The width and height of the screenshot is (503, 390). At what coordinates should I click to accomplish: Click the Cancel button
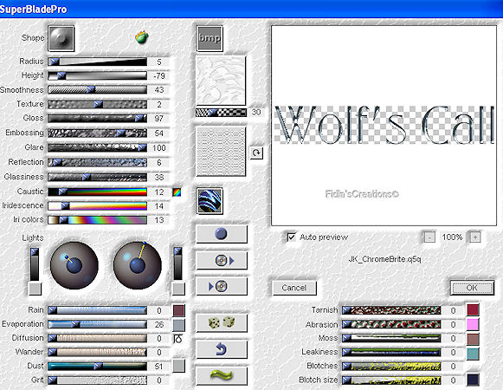(x=294, y=288)
